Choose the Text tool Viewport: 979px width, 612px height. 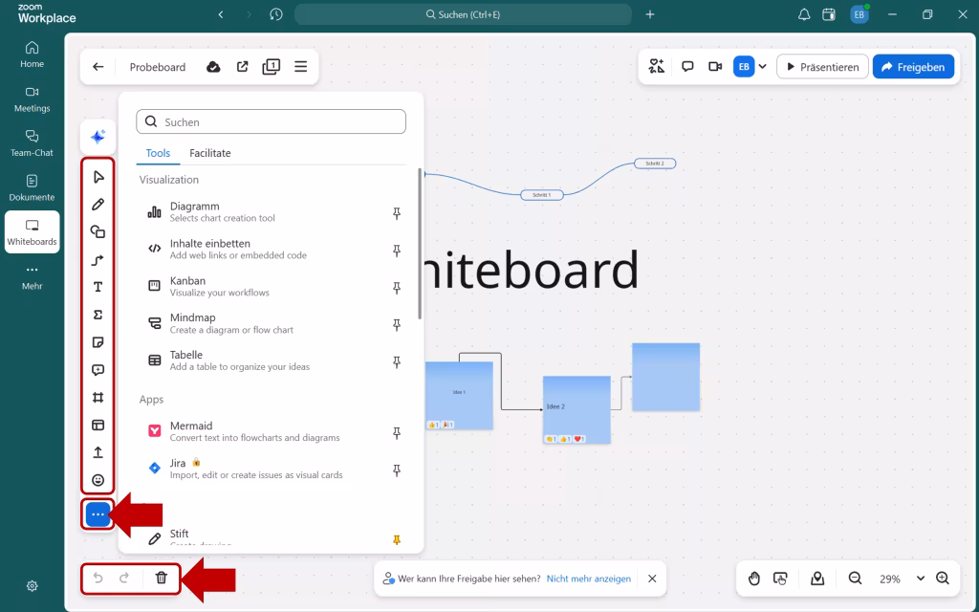pyautogui.click(x=98, y=286)
